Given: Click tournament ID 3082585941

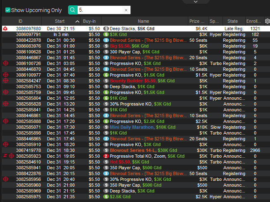Looking at the screenshot, I should pyautogui.click(x=28, y=168).
